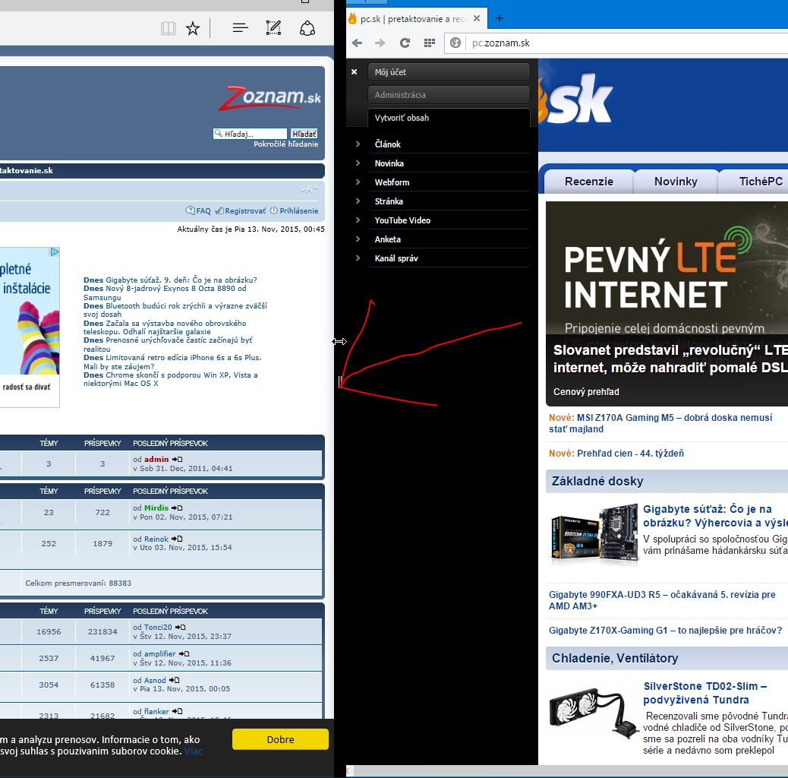Click the pc.sk flame logo on site header
Screen dimensions: 788x778
[576, 100]
